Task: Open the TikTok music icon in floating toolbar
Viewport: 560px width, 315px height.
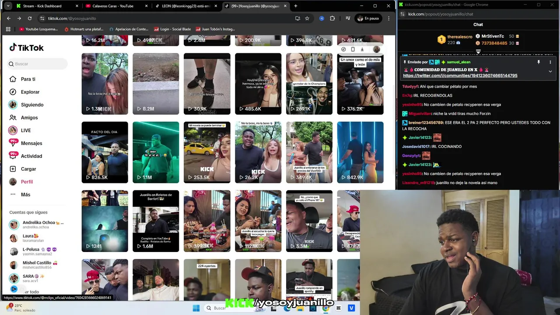Action: 343,49
